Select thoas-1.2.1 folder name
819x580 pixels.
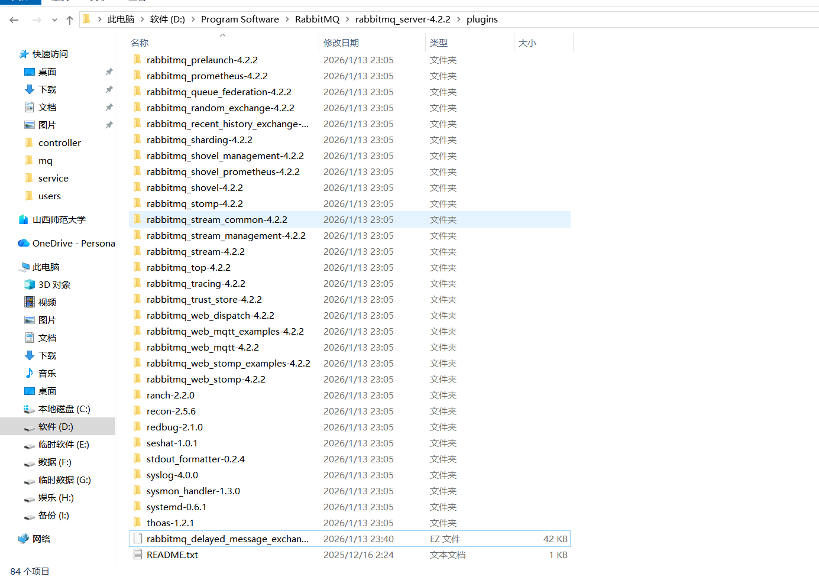[x=170, y=523]
